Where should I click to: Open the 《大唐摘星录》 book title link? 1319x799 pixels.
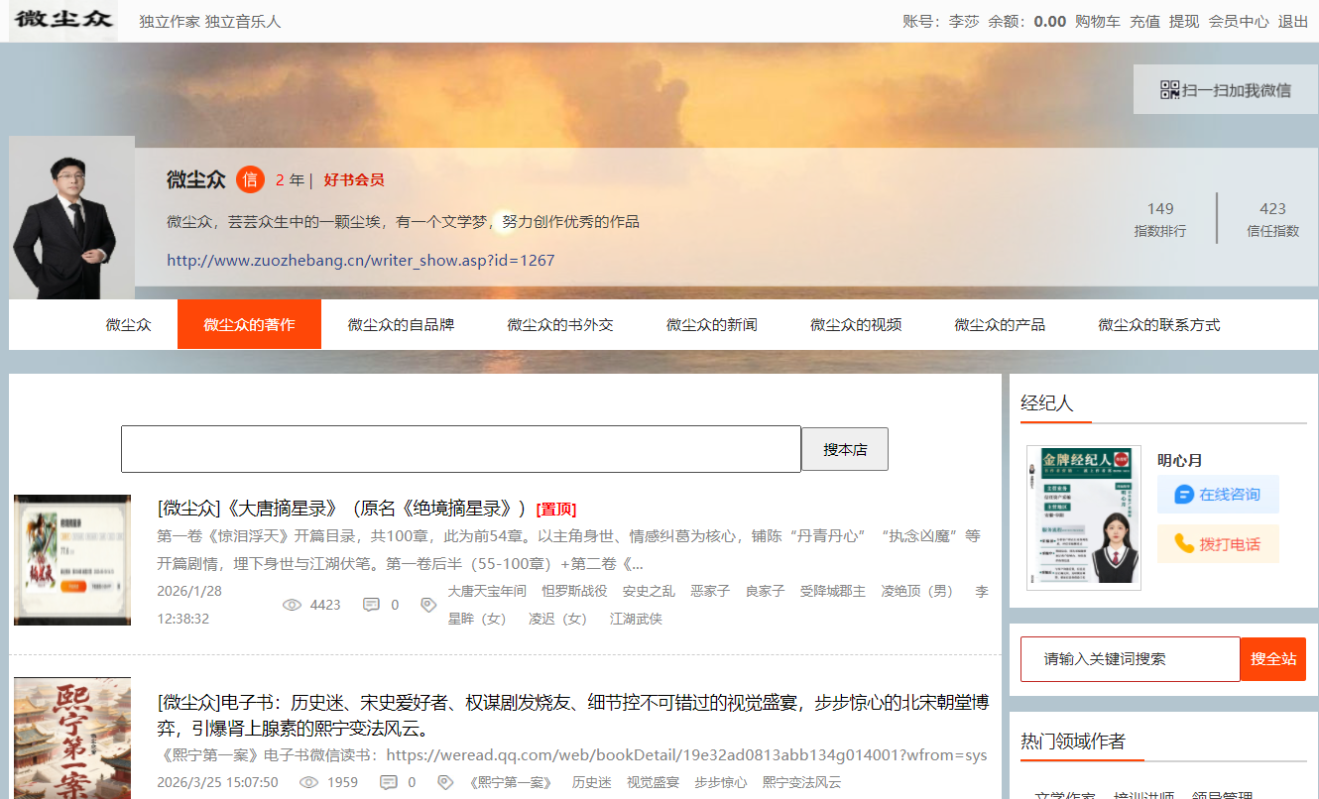pyautogui.click(x=342, y=509)
